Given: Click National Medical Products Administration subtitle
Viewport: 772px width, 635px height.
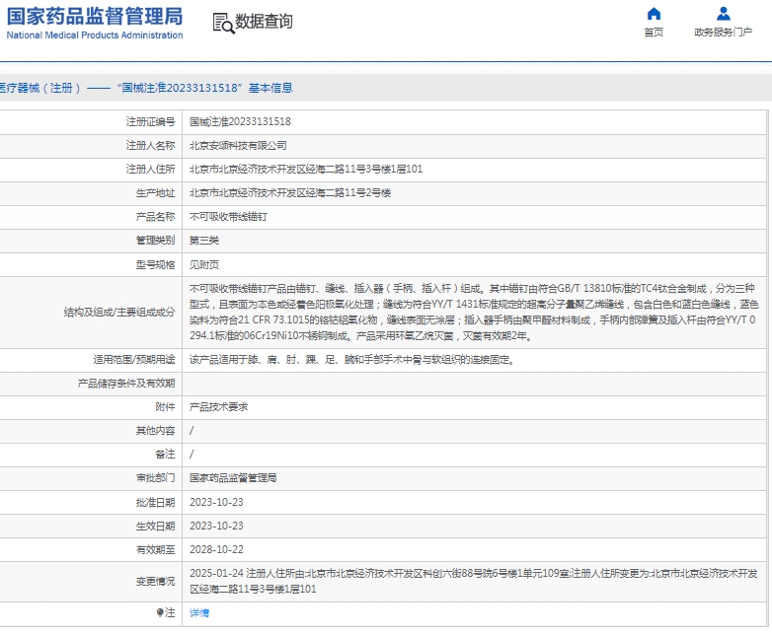Looking at the screenshot, I should coord(95,35).
